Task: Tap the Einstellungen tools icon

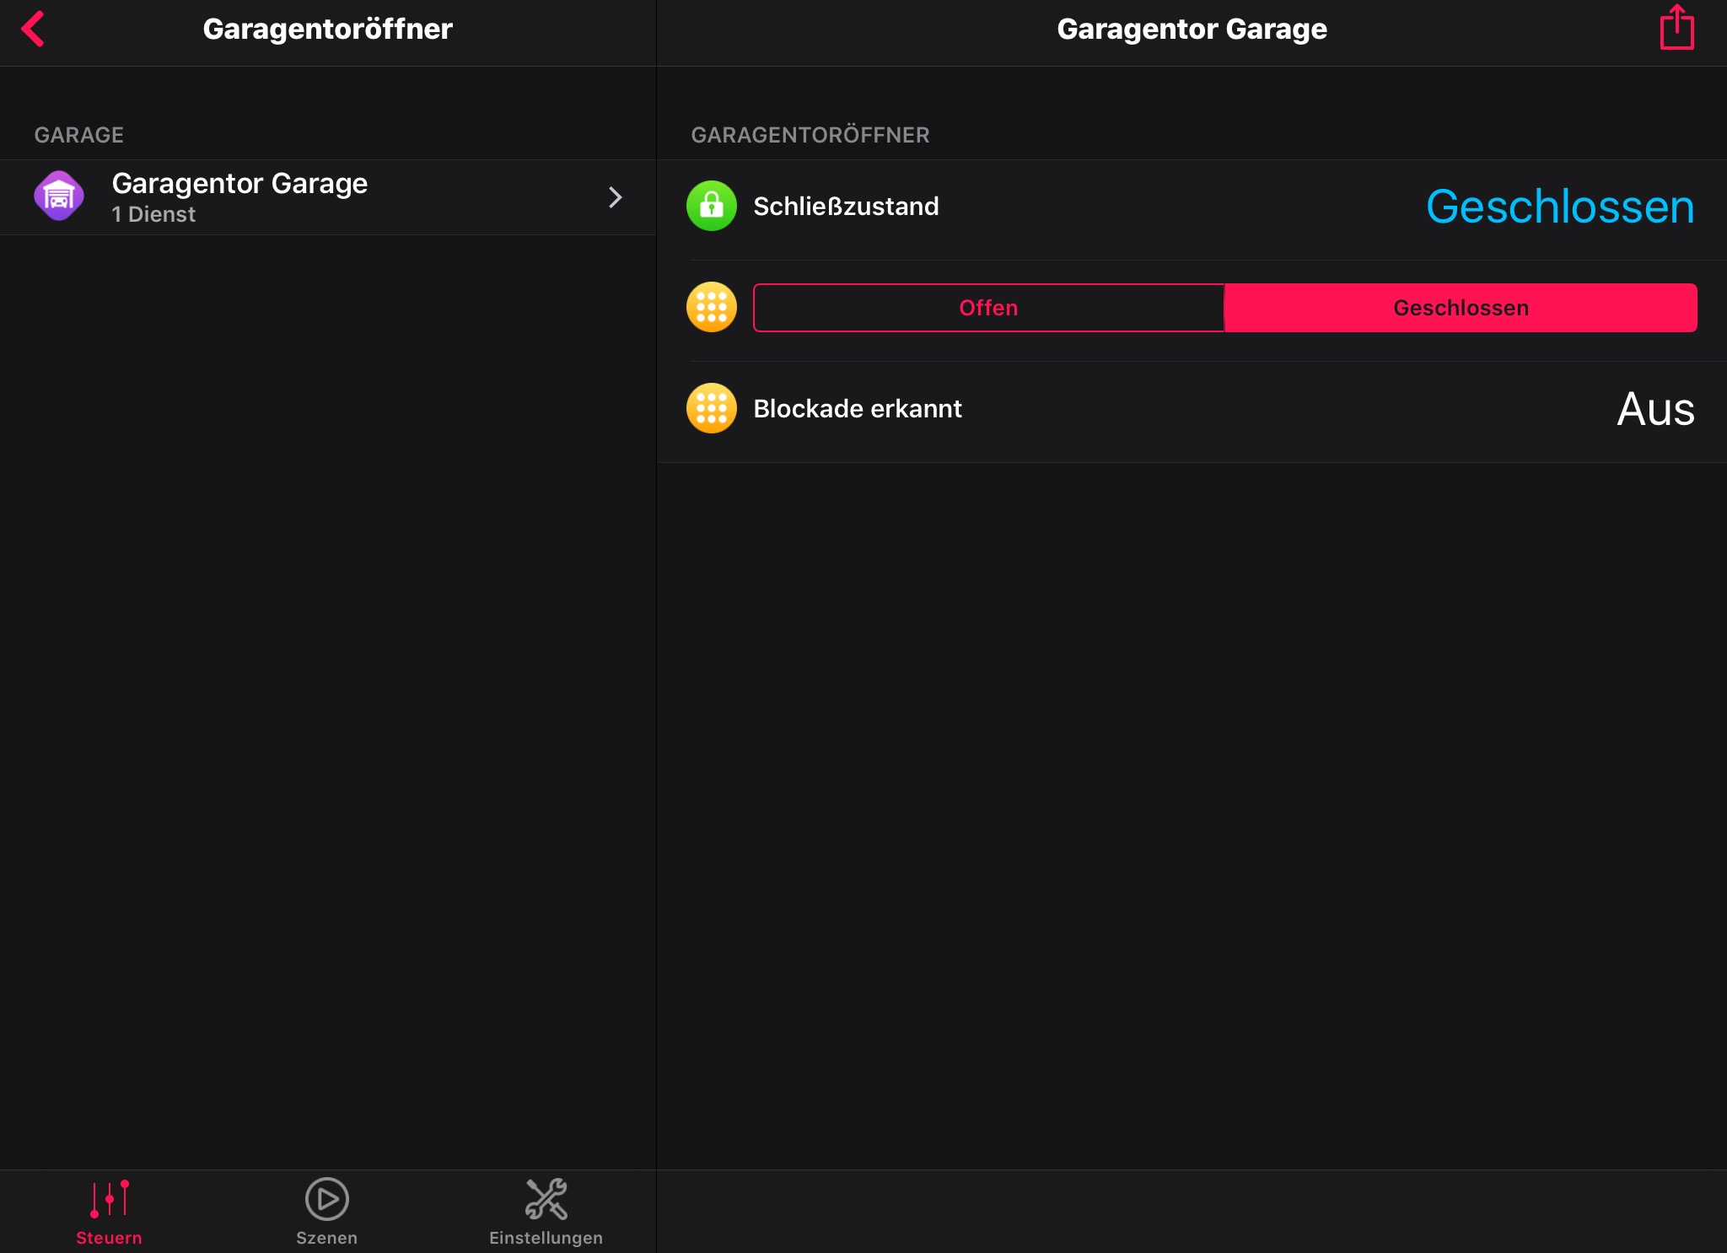Action: coord(546,1198)
